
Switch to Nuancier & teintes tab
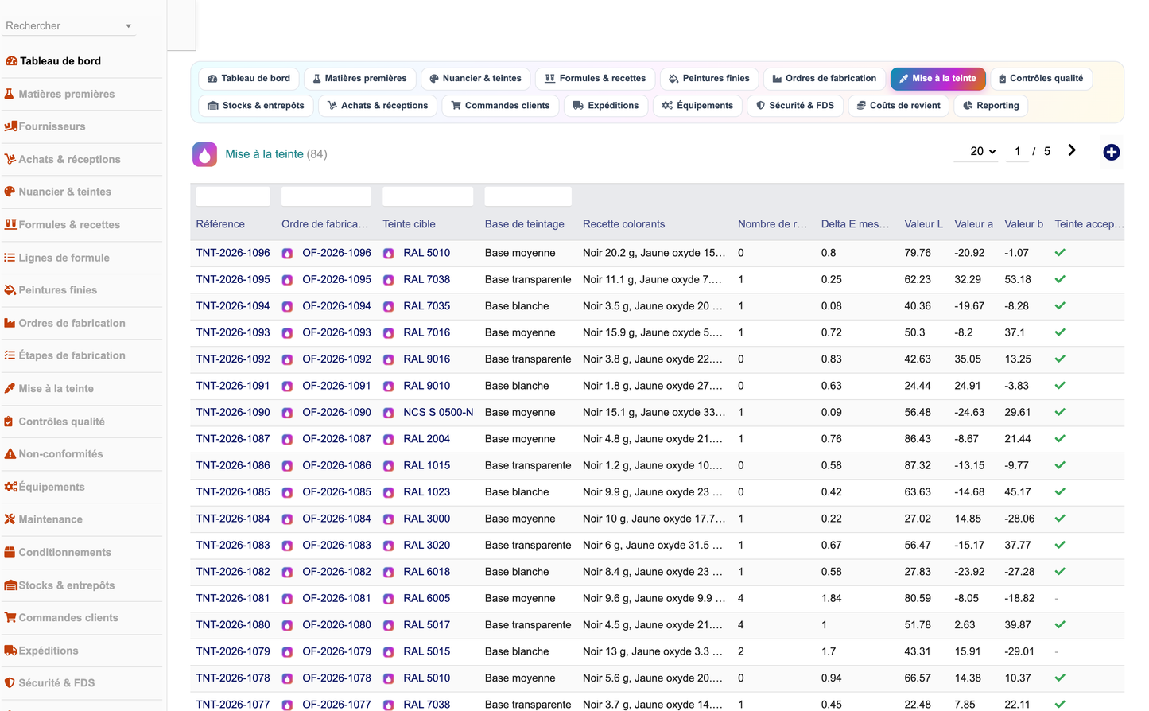[476, 79]
